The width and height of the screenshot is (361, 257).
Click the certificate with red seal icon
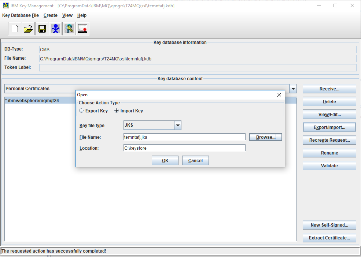pos(83,29)
